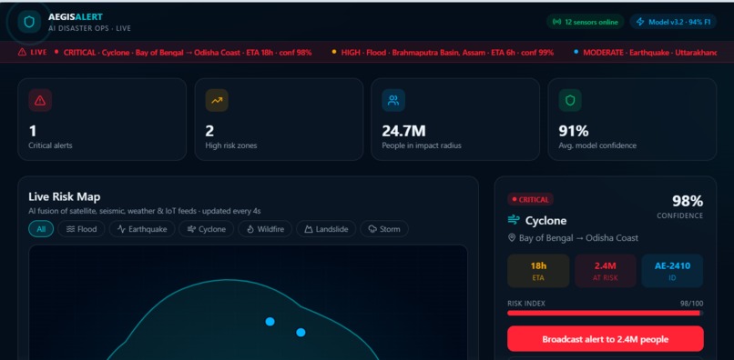The image size is (734, 360).
Task: Click the upper-left blue marker on risk map
Action: point(270,322)
